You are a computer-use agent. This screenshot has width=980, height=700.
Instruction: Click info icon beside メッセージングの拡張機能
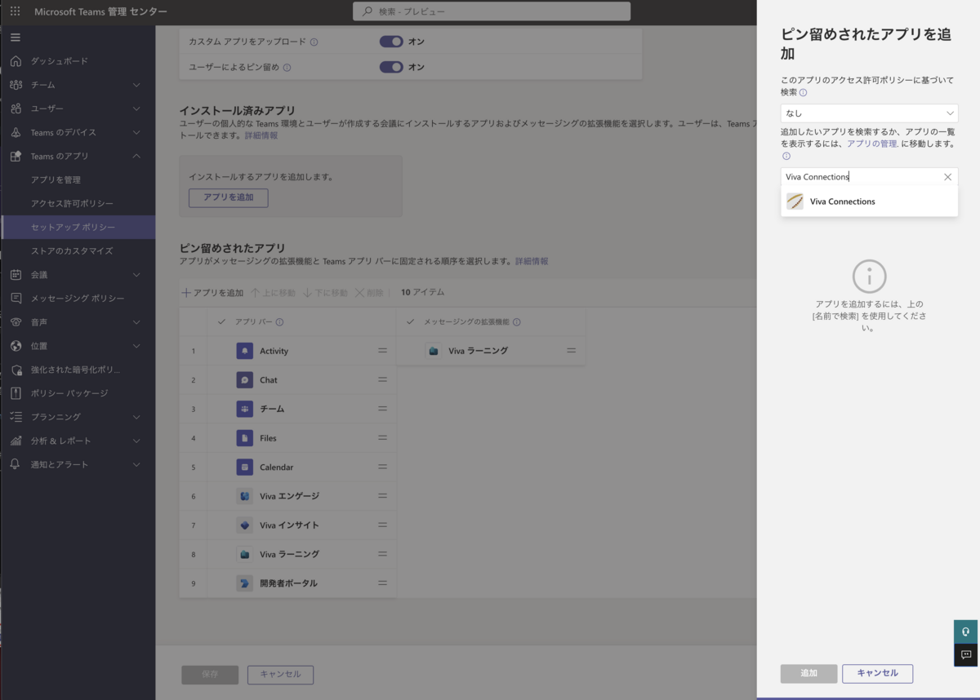coord(516,322)
